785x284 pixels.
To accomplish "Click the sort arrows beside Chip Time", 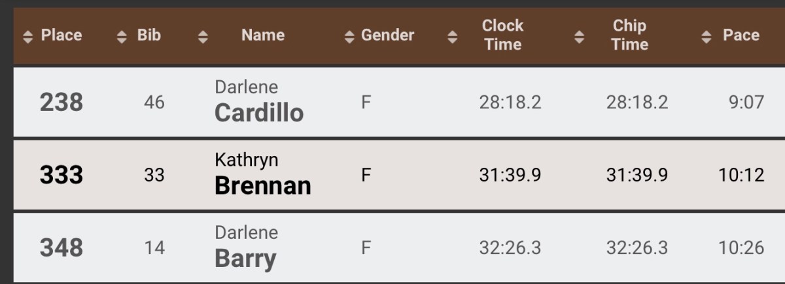I will [x=579, y=37].
